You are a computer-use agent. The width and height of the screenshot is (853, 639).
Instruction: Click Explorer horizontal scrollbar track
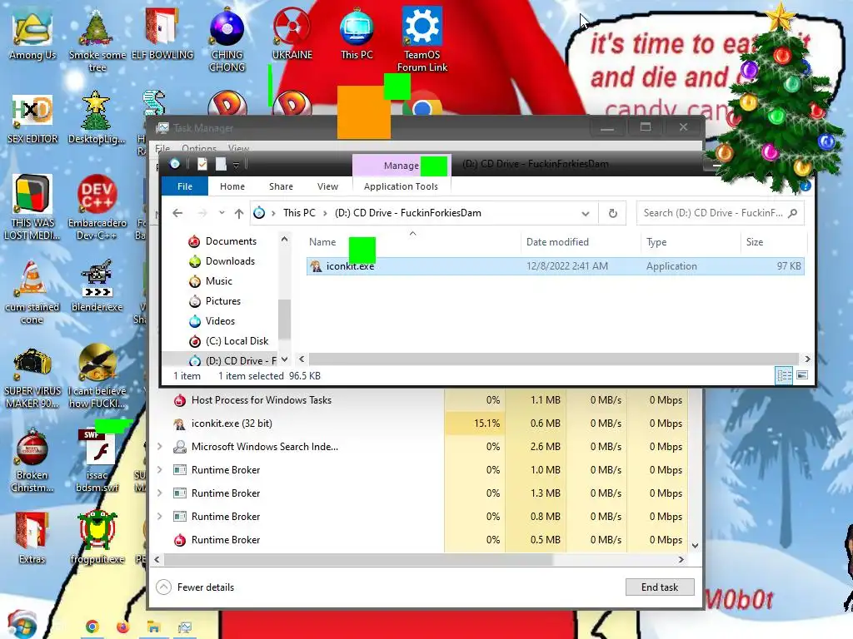coord(554,359)
